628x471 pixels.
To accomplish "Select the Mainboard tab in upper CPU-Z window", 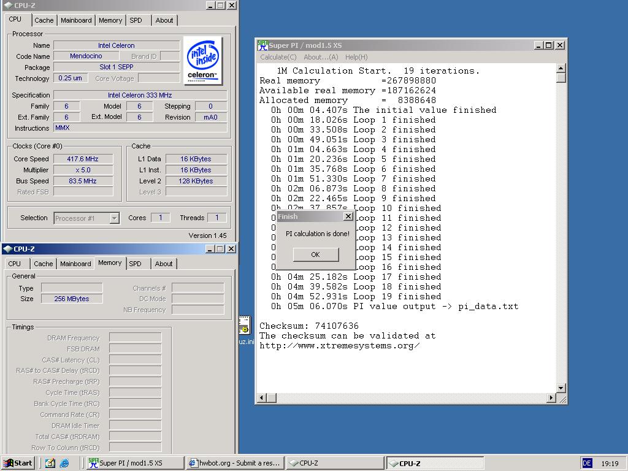I will 76,20.
